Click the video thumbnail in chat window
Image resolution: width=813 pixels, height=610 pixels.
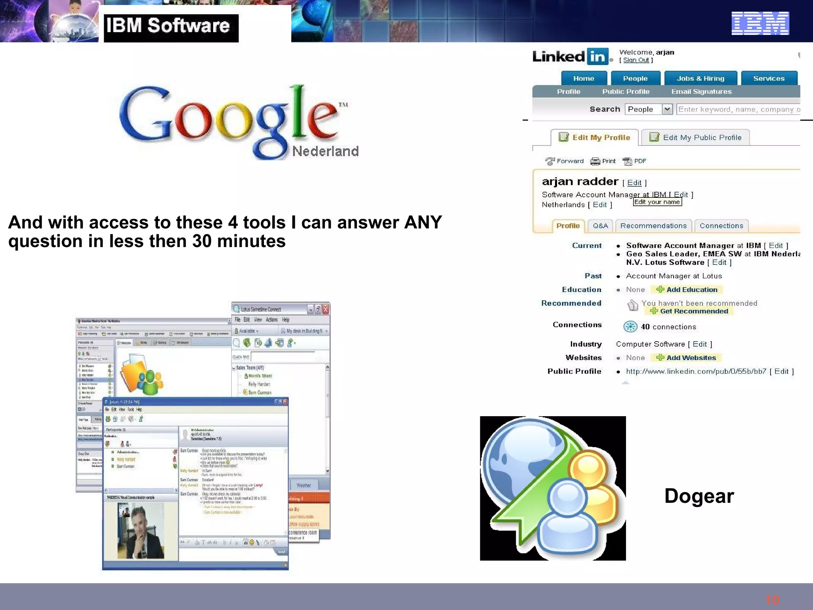tap(141, 531)
